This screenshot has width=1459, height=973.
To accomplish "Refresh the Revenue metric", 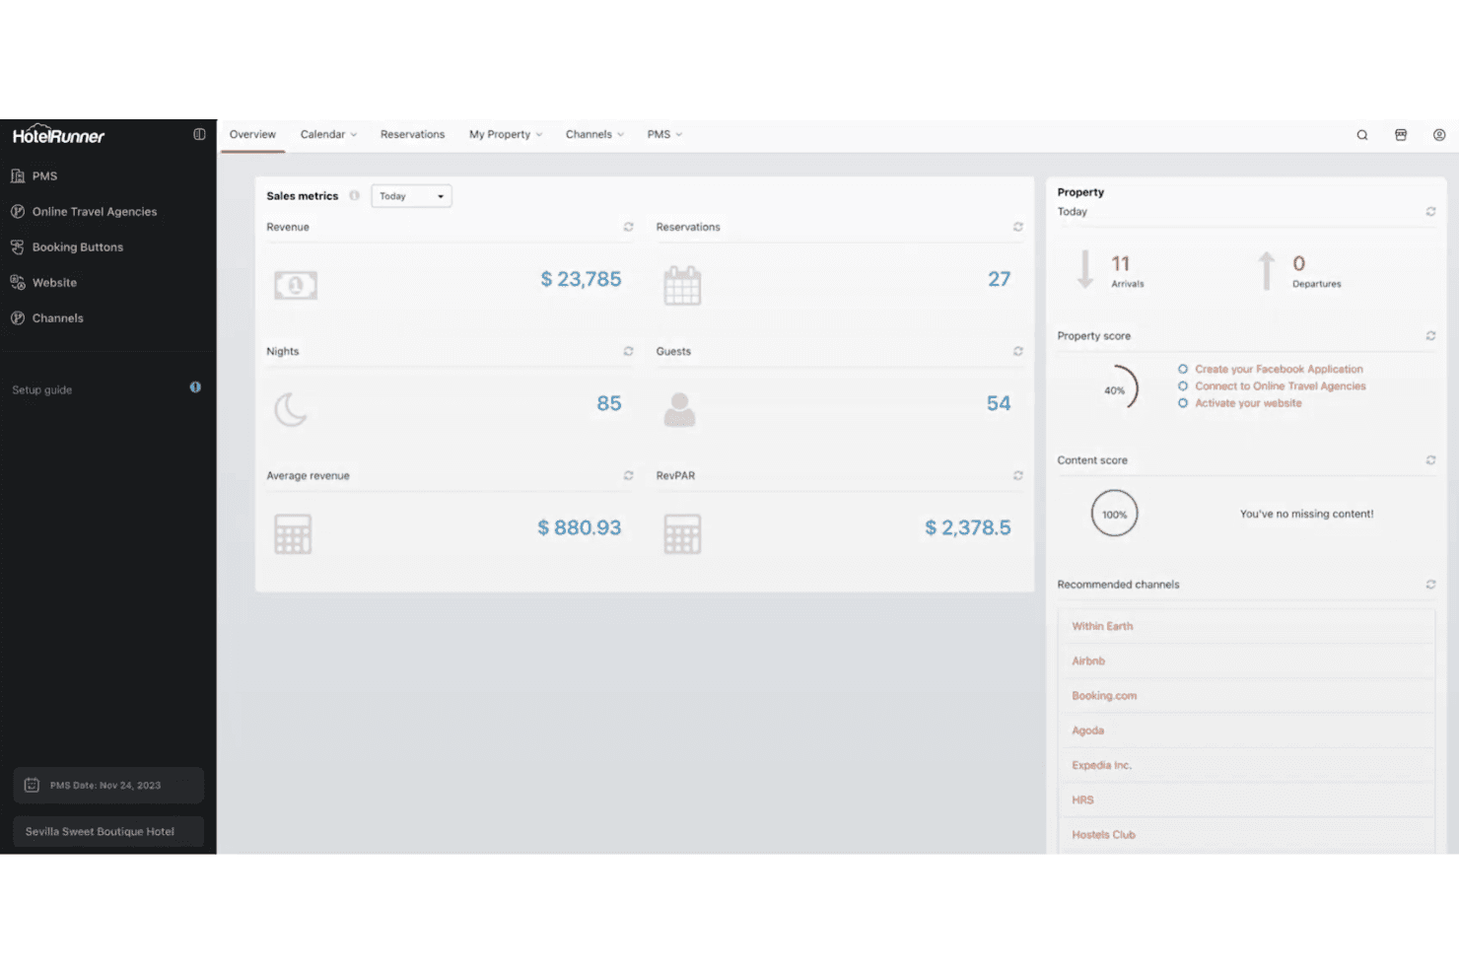I will (x=628, y=227).
